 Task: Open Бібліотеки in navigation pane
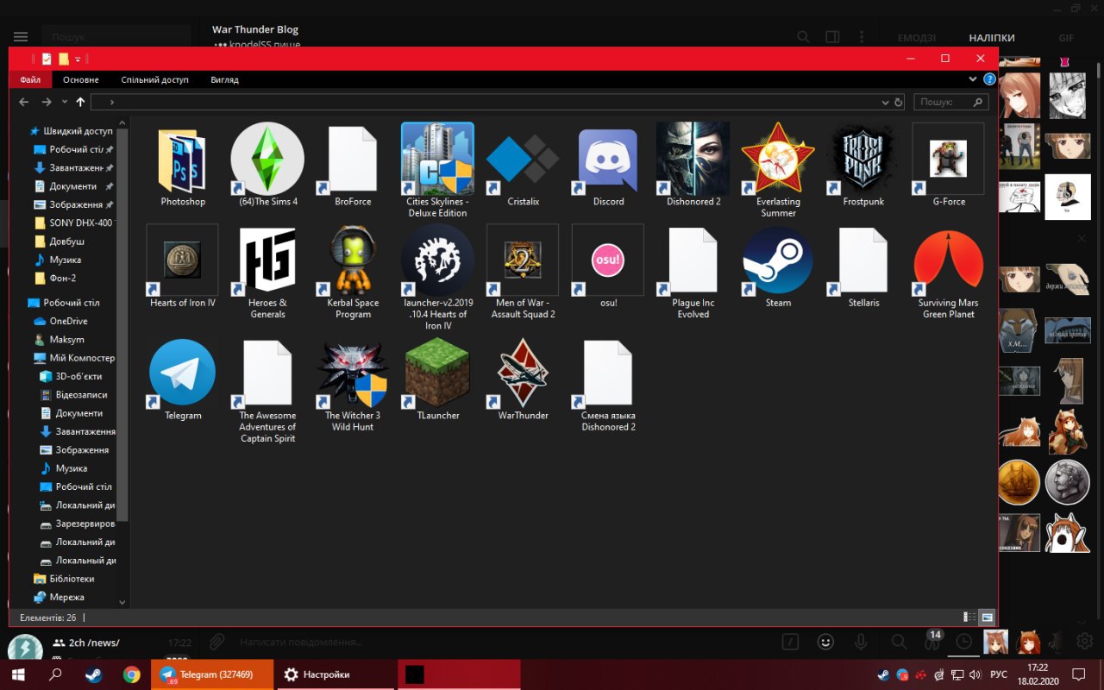(x=65, y=579)
